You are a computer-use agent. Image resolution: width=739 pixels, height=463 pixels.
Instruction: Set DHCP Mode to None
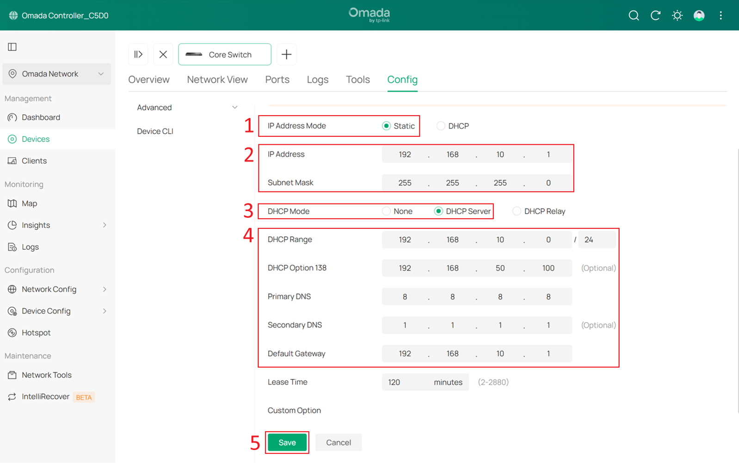(x=386, y=211)
